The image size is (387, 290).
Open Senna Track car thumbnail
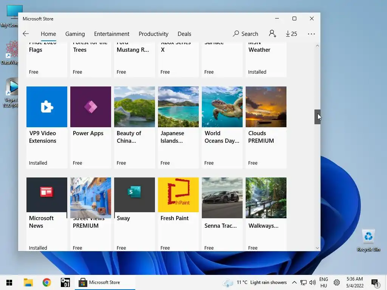click(x=222, y=198)
